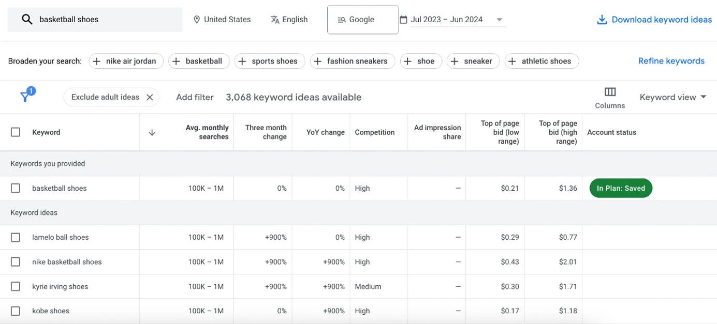Open the English language selector
This screenshot has height=324, width=717.
point(289,20)
